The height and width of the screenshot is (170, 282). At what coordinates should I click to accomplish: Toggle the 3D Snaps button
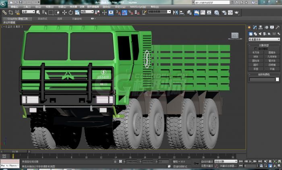point(118,12)
